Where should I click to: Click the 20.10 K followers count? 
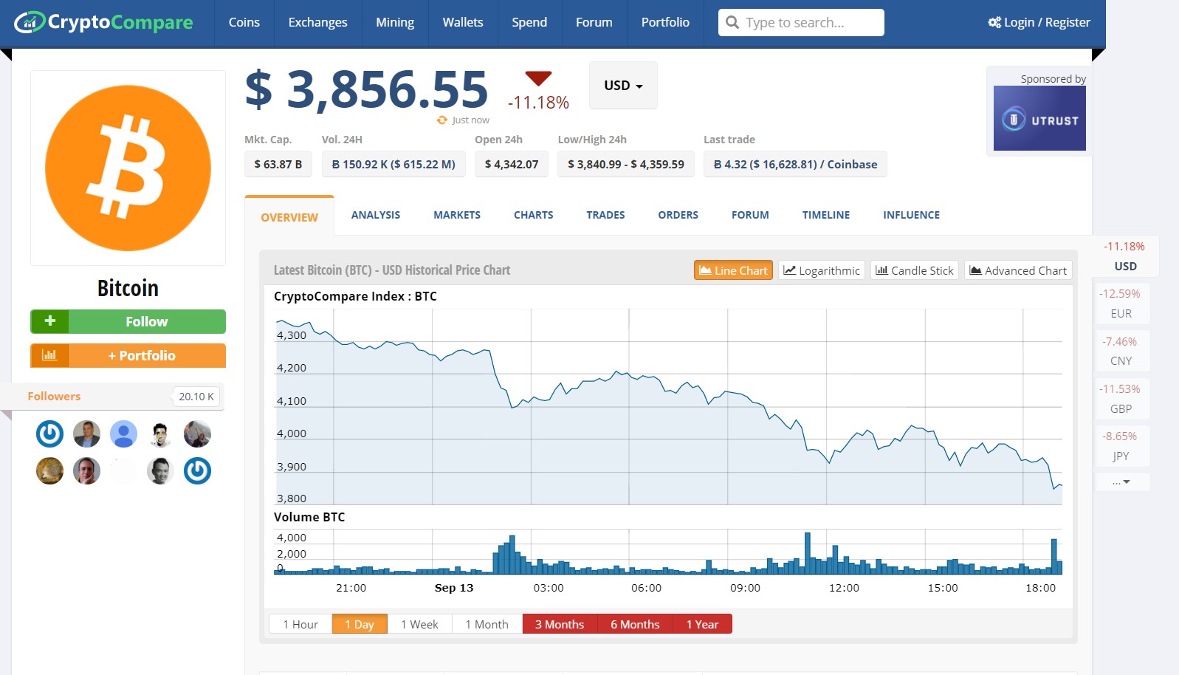click(x=196, y=397)
